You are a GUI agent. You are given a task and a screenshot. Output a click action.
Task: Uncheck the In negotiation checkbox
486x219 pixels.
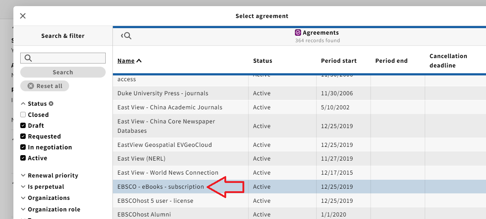pos(23,147)
